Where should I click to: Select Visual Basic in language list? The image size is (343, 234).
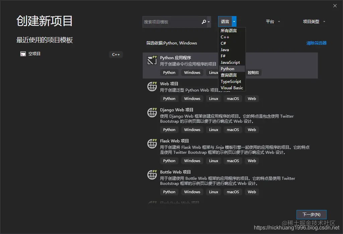(x=232, y=88)
